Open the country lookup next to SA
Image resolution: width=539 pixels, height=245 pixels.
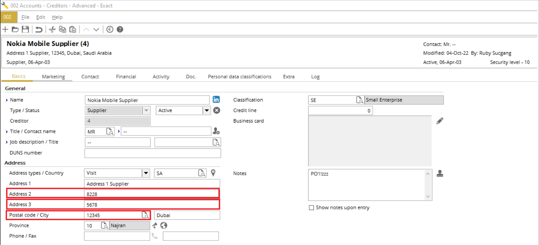pos(202,173)
